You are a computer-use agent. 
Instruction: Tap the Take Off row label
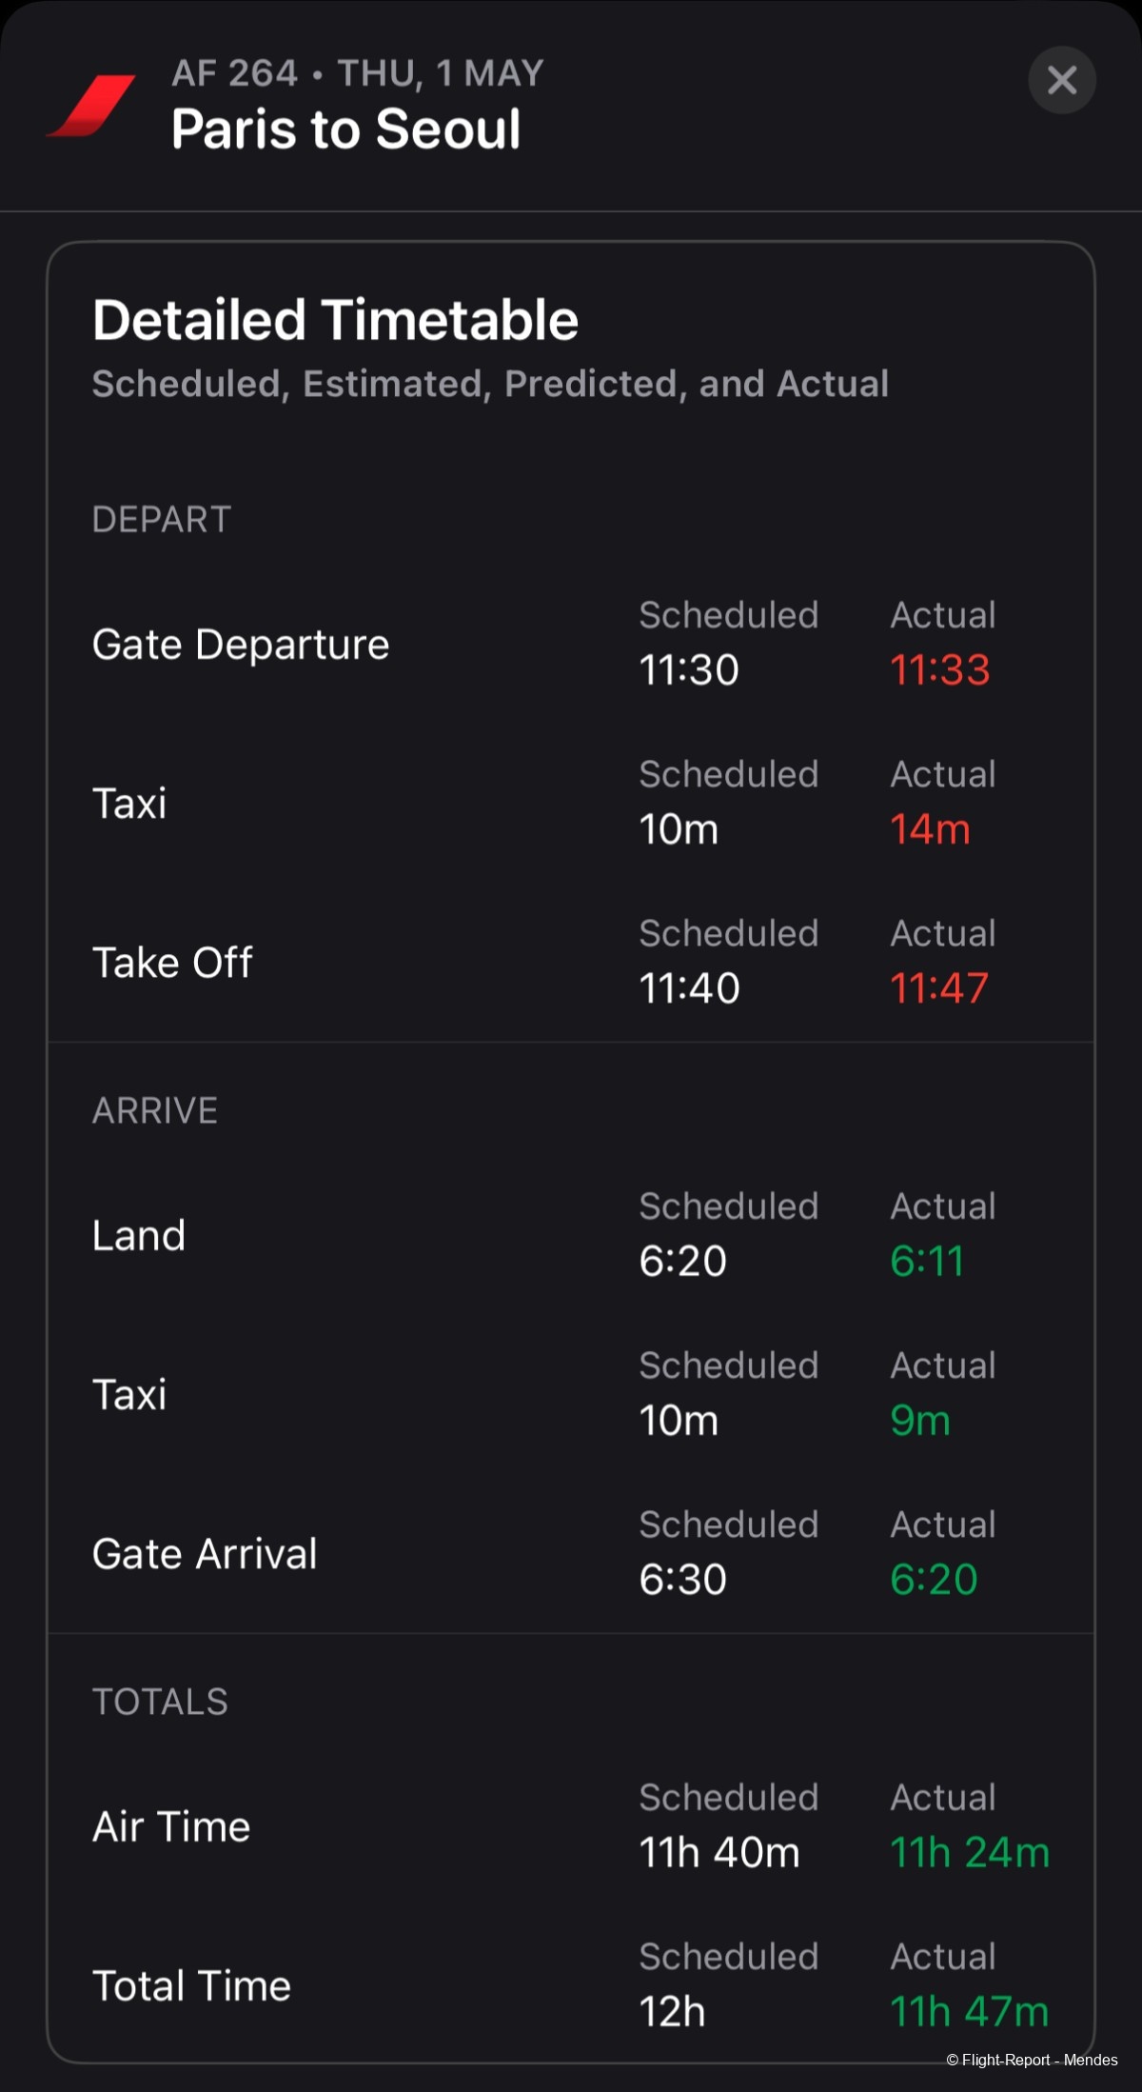coord(172,963)
